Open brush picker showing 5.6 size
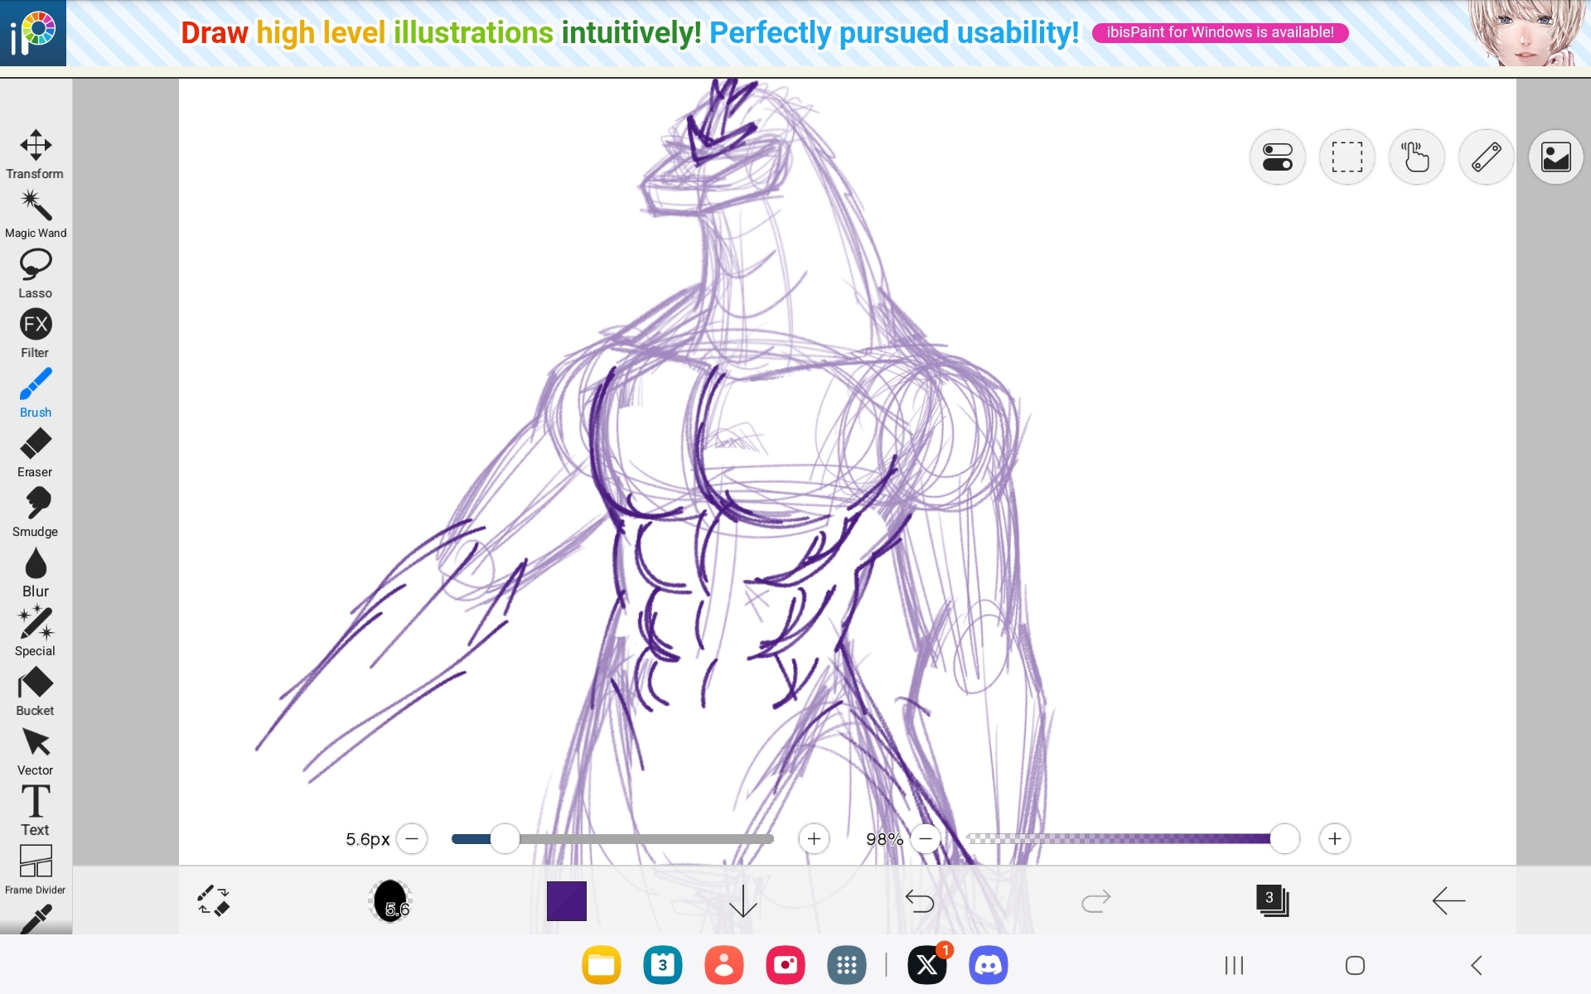This screenshot has height=994, width=1591. [x=390, y=900]
